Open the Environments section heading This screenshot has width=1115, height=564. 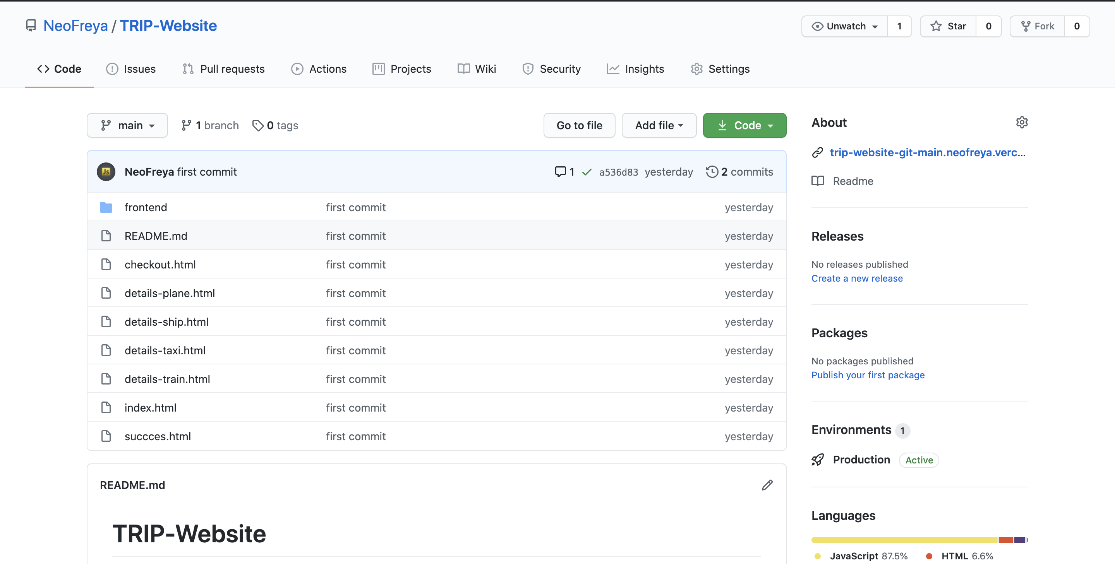[x=851, y=429]
